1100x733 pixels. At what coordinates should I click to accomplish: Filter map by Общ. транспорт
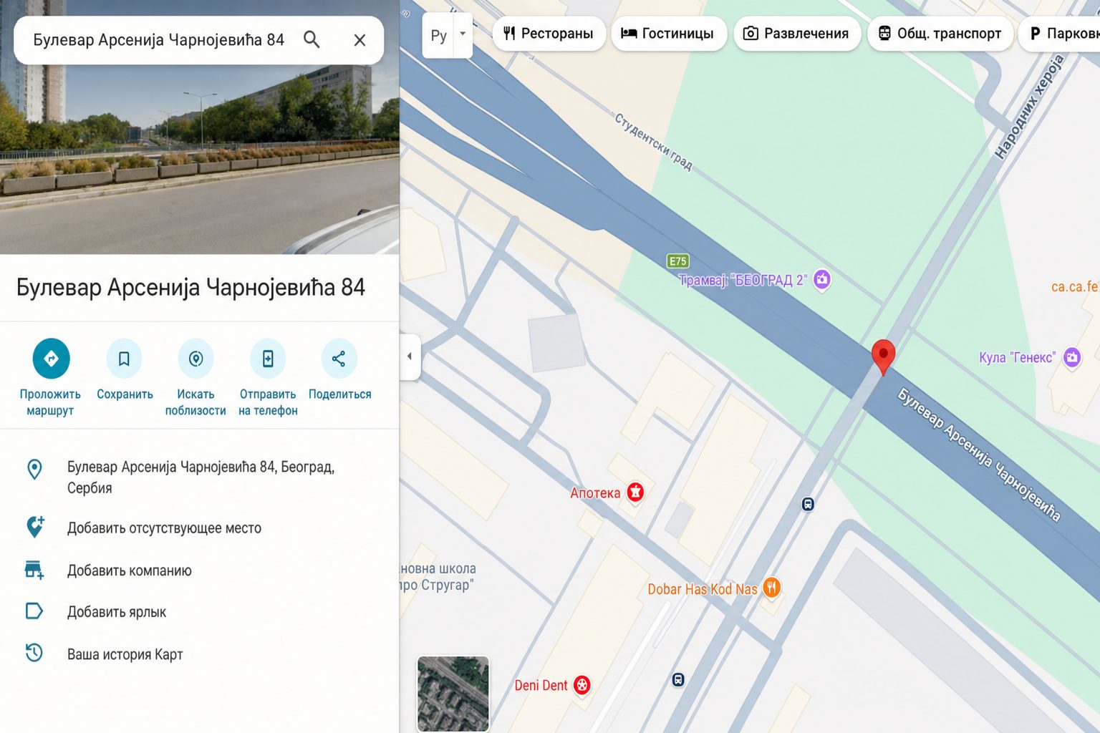940,34
